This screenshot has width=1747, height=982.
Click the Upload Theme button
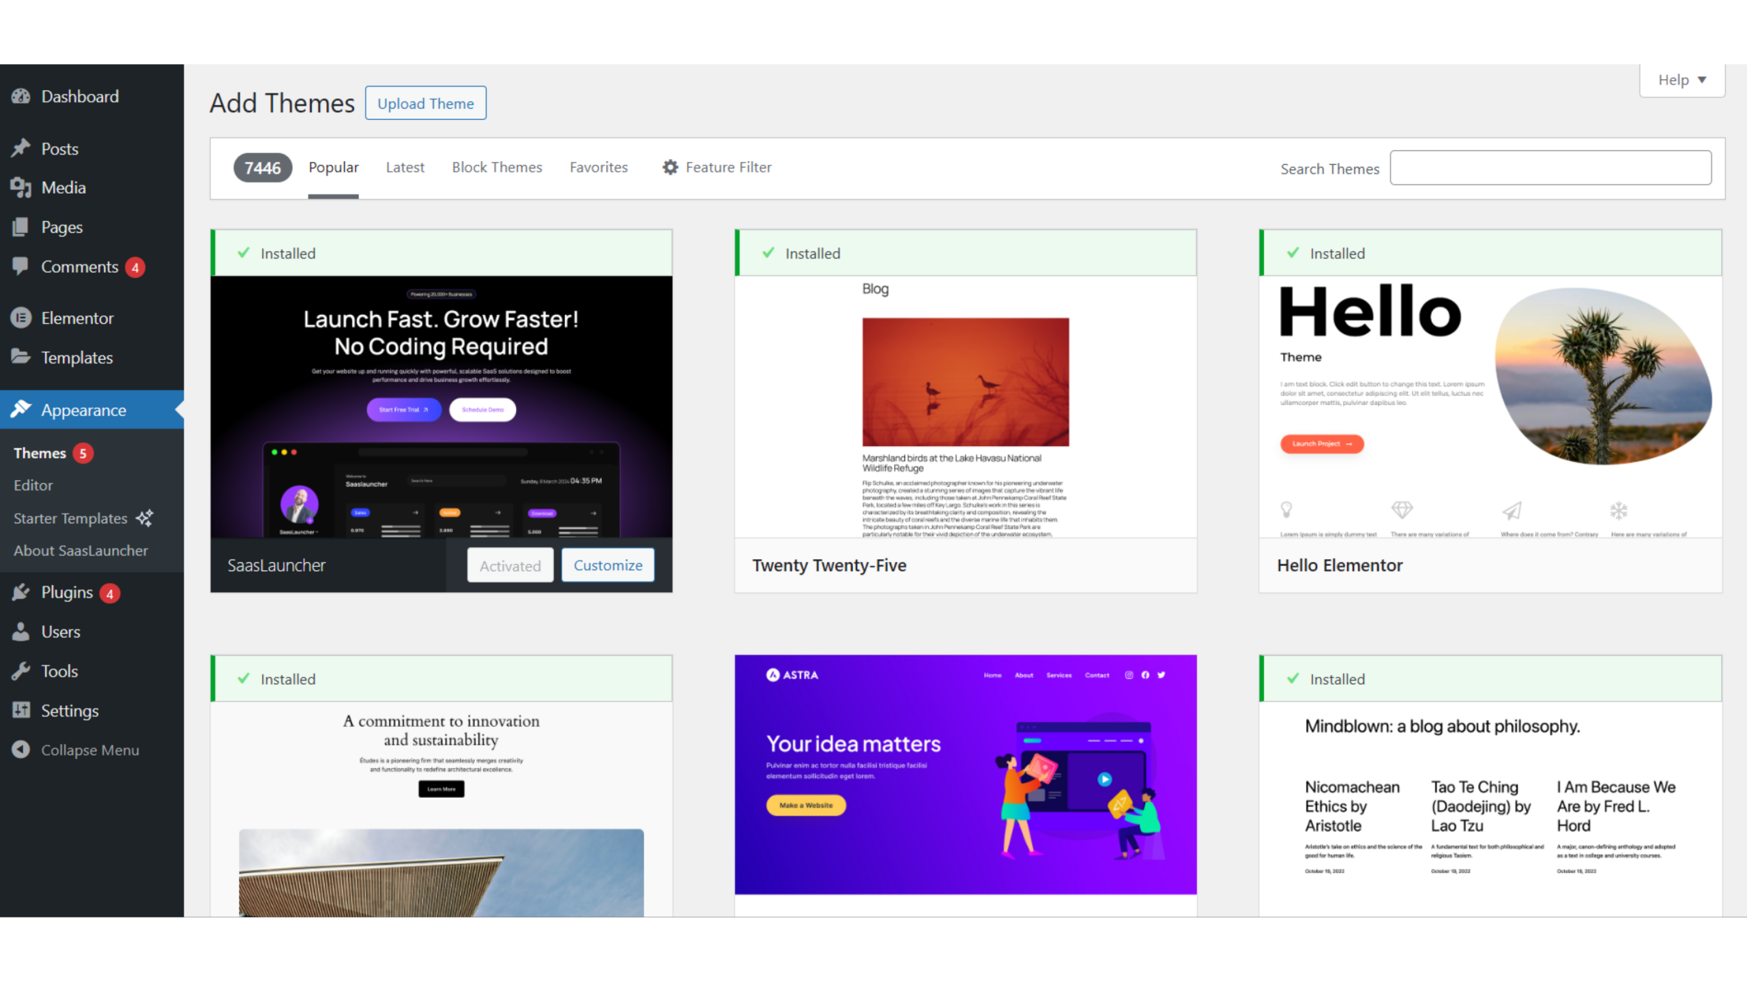click(425, 103)
